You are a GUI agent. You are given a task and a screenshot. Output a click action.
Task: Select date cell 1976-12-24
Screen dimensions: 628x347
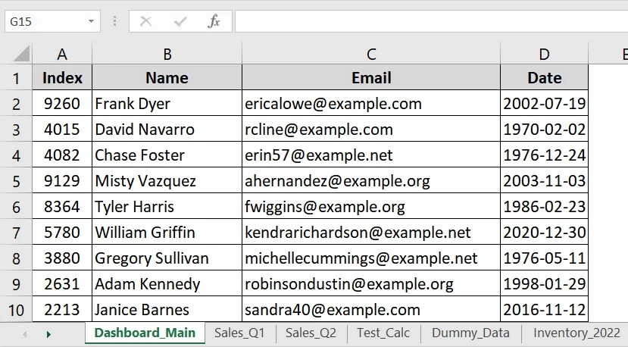click(545, 155)
